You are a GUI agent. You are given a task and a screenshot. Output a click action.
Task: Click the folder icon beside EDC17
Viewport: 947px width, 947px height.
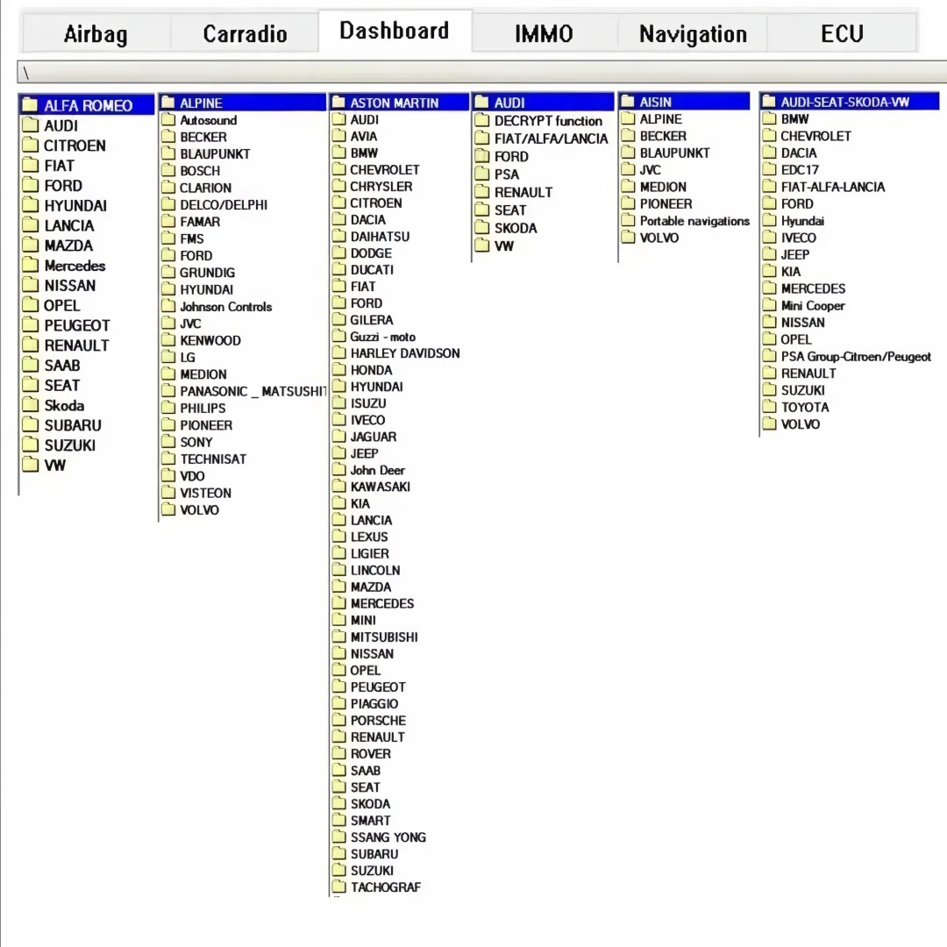tap(769, 169)
